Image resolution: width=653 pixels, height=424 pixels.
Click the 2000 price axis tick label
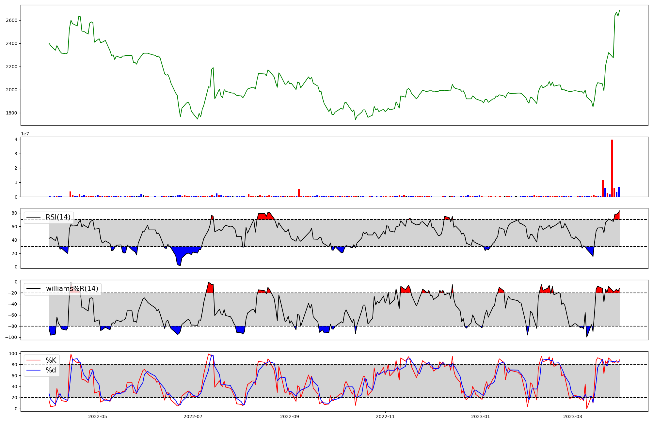point(12,90)
